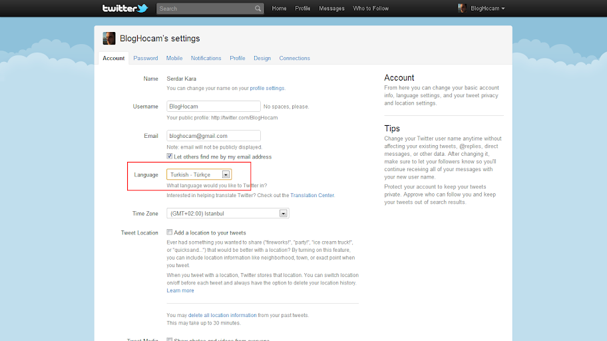
Task: Open the BlogHocam account dropdown menu
Action: tap(487, 9)
